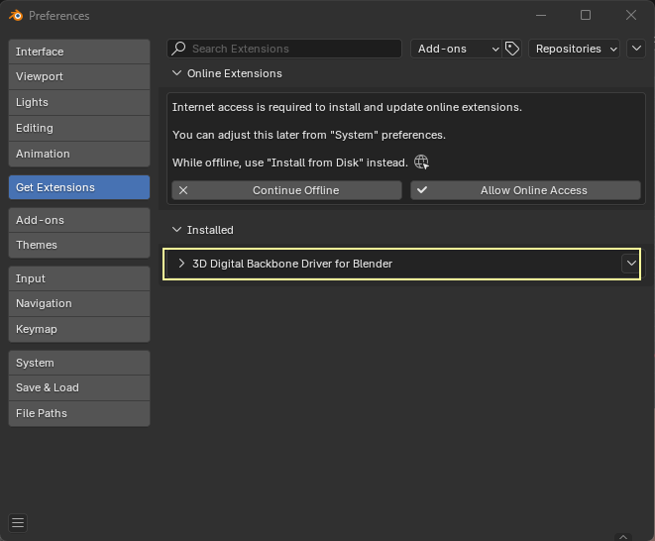Image resolution: width=655 pixels, height=541 pixels.
Task: Open the Navigation tab
Action: point(79,304)
